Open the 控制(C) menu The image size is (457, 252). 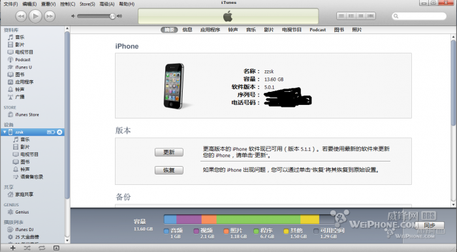pyautogui.click(x=68, y=4)
